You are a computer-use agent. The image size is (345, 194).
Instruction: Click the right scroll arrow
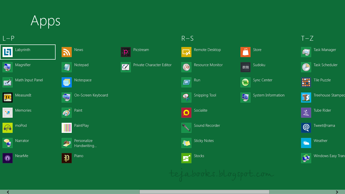337,192
